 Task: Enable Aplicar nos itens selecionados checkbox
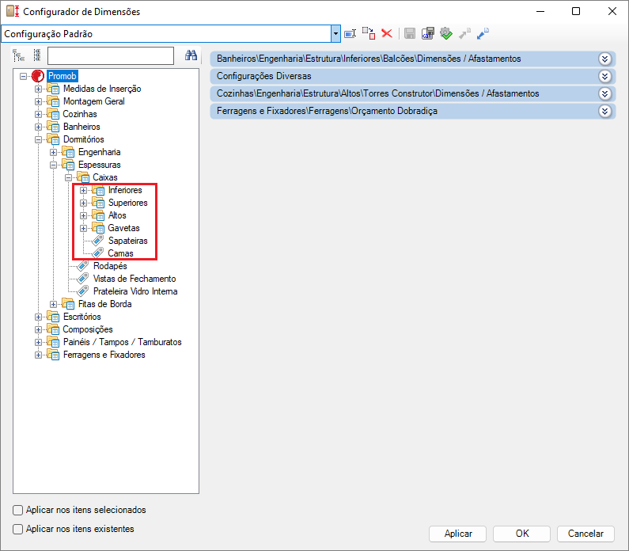[17, 510]
